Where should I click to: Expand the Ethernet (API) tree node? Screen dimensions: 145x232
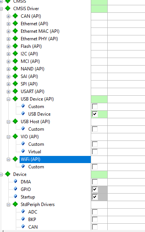(x=8, y=24)
